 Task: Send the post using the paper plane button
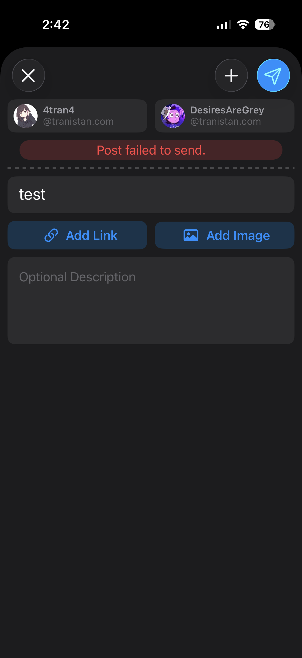click(273, 76)
